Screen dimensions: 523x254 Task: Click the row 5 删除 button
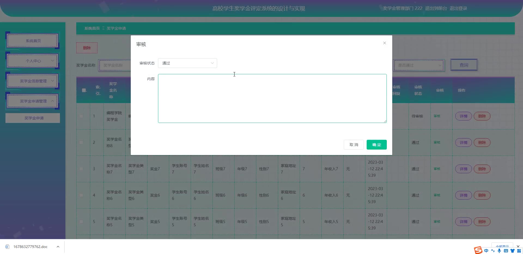click(482, 222)
